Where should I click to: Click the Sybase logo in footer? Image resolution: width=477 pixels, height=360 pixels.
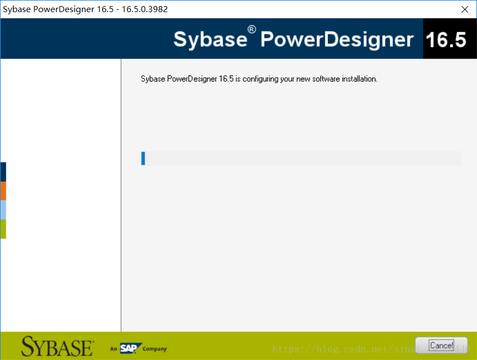[57, 346]
